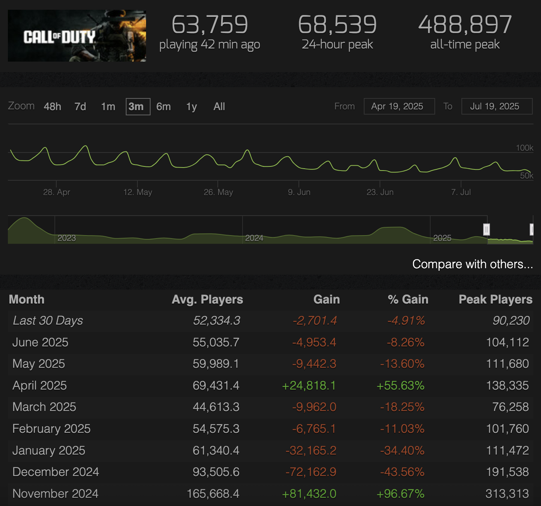Click the February gain value -6,765.1

(314, 429)
